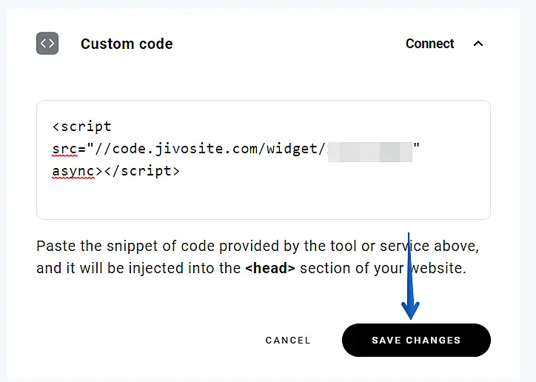Click the bold <head> text in description
The image size is (536, 382).
pos(270,268)
